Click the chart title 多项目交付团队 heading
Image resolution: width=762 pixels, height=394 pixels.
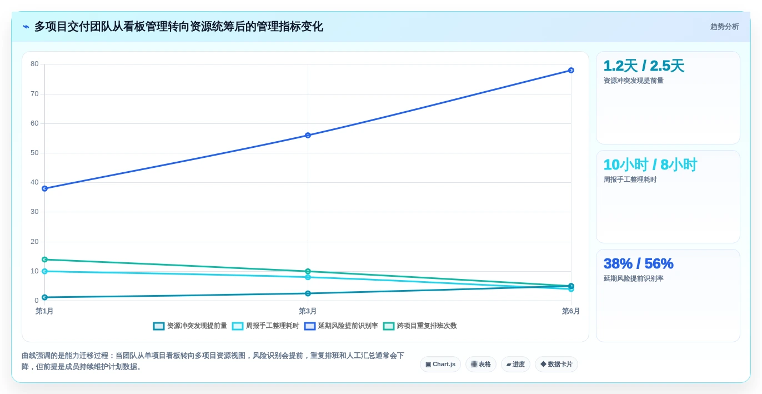pos(179,27)
